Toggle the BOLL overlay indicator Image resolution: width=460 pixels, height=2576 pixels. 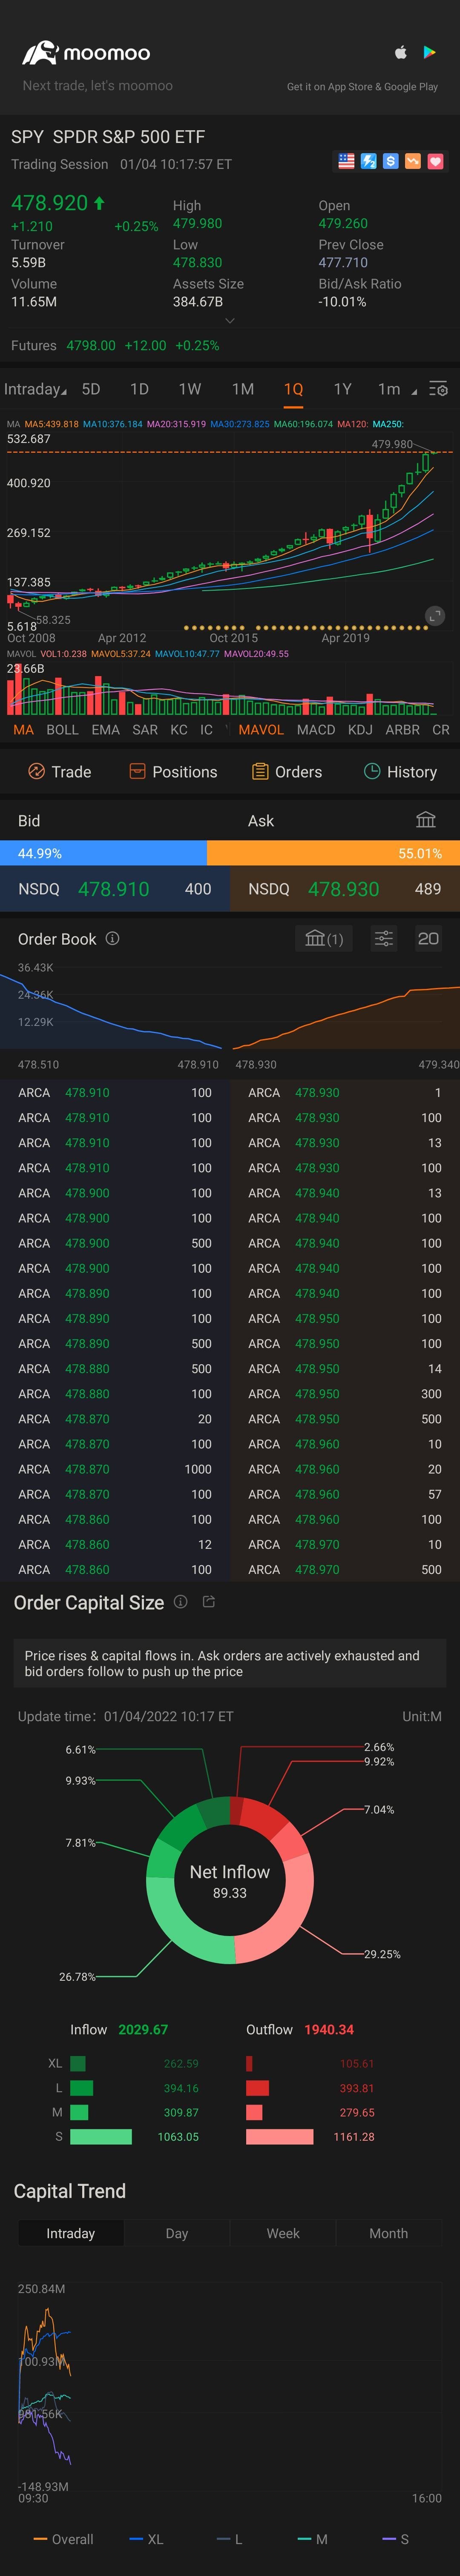pos(62,730)
